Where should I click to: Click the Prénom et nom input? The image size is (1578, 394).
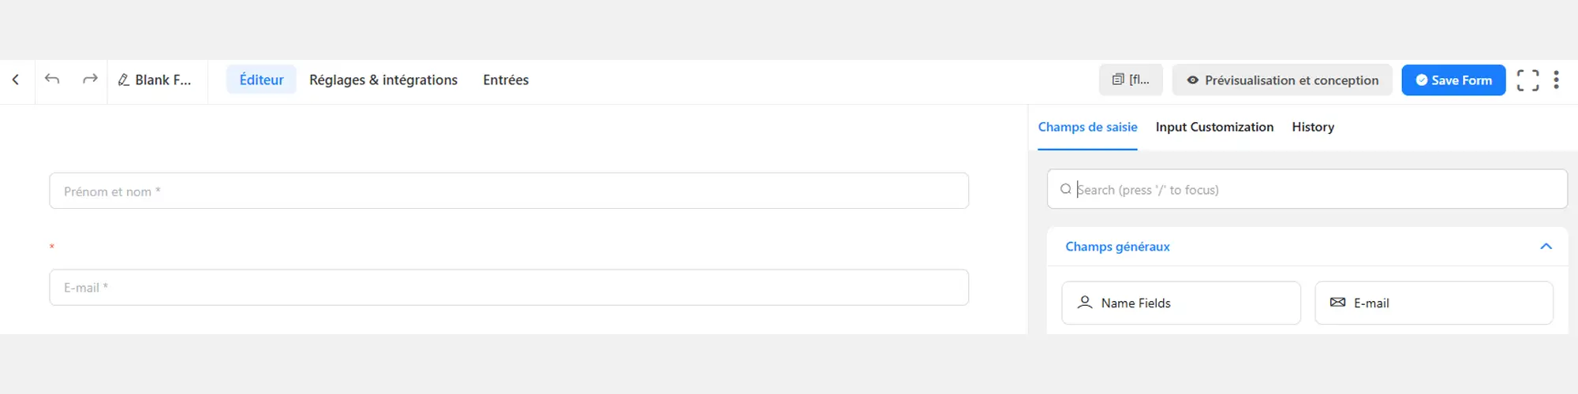coord(509,191)
